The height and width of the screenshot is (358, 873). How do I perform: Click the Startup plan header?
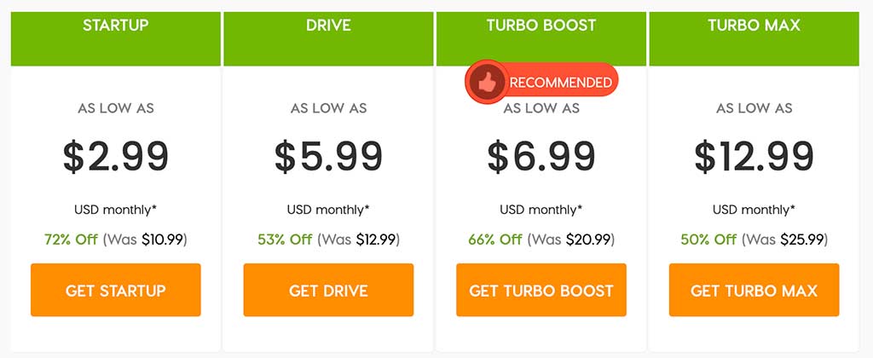[x=115, y=26]
